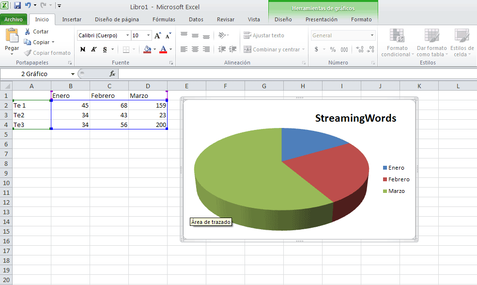Expand the Name Box dropdown arrow
477x285 pixels.
pyautogui.click(x=73, y=74)
